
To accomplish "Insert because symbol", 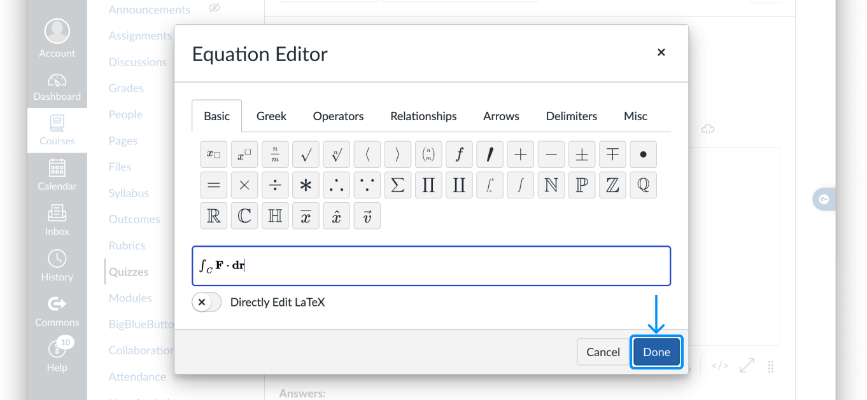I will tap(367, 185).
